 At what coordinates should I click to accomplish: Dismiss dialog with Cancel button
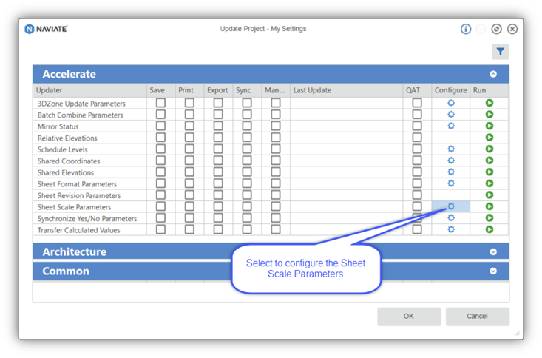(x=477, y=316)
